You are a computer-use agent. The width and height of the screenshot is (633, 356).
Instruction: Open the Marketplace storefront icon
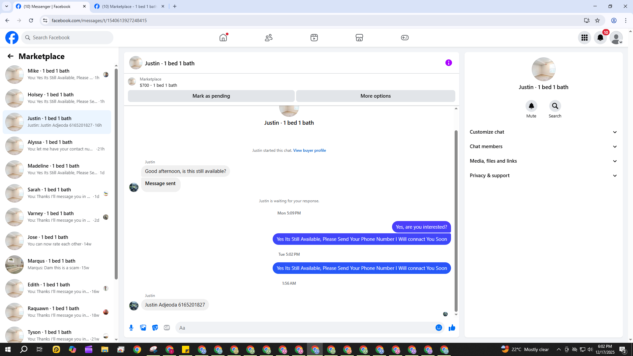coord(359,38)
